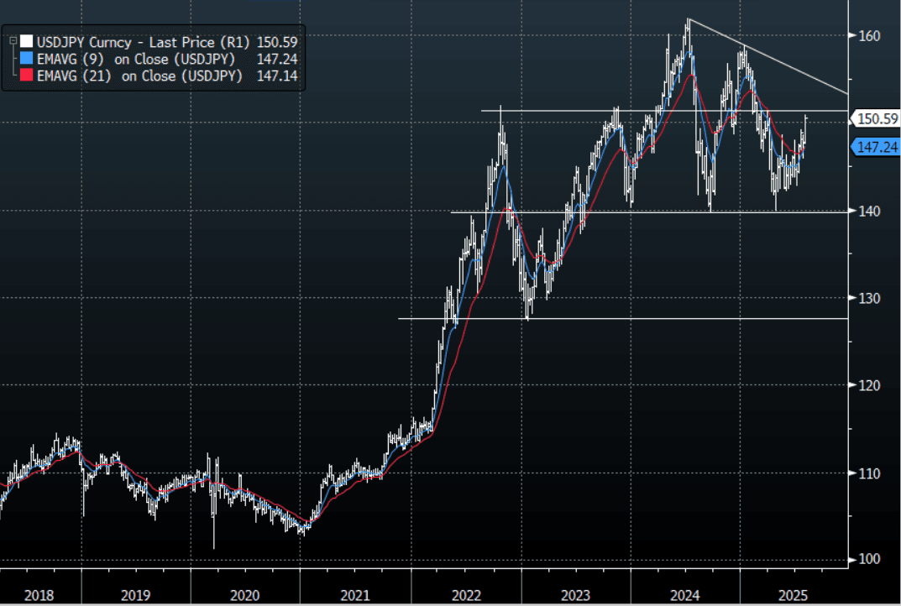901x606 pixels.
Task: Click the legend value 147.24
Action: [x=277, y=59]
